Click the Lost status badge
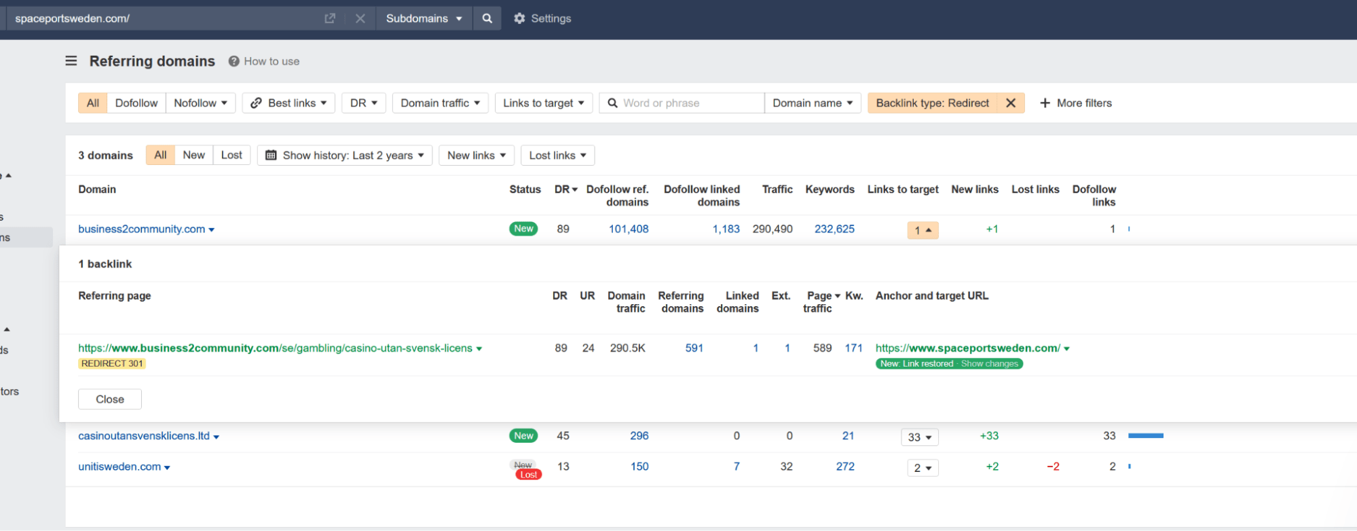Image resolution: width=1357 pixels, height=531 pixels. tap(529, 475)
